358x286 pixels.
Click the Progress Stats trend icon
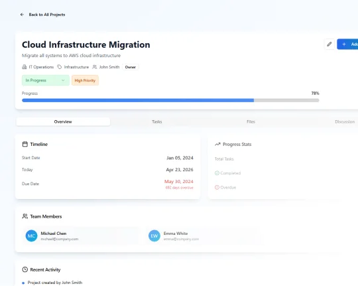[x=217, y=144]
